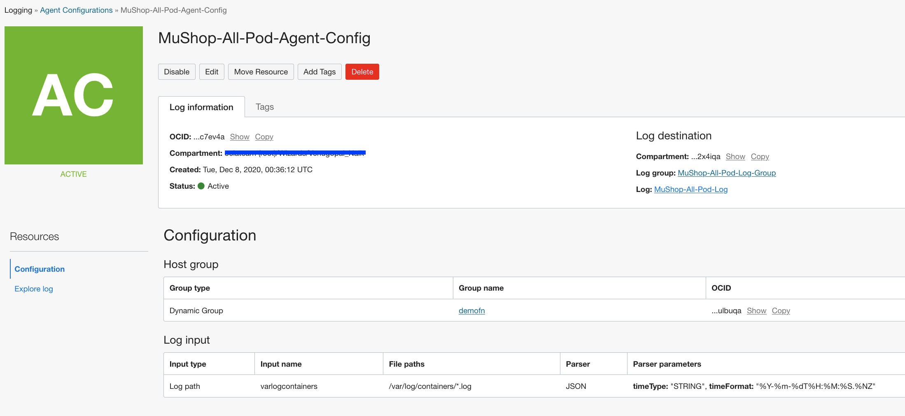Viewport: 905px width, 416px height.
Task: Select the Log information tab
Action: (201, 107)
